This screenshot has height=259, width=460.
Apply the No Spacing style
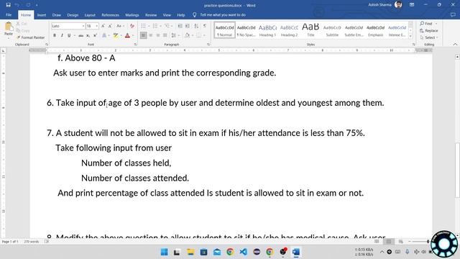pos(246,30)
